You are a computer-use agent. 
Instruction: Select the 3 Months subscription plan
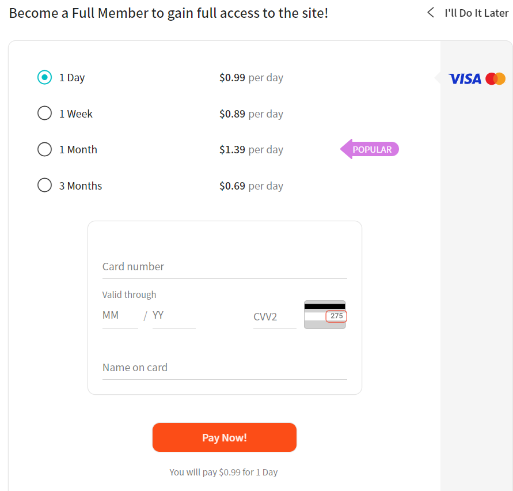coord(44,185)
